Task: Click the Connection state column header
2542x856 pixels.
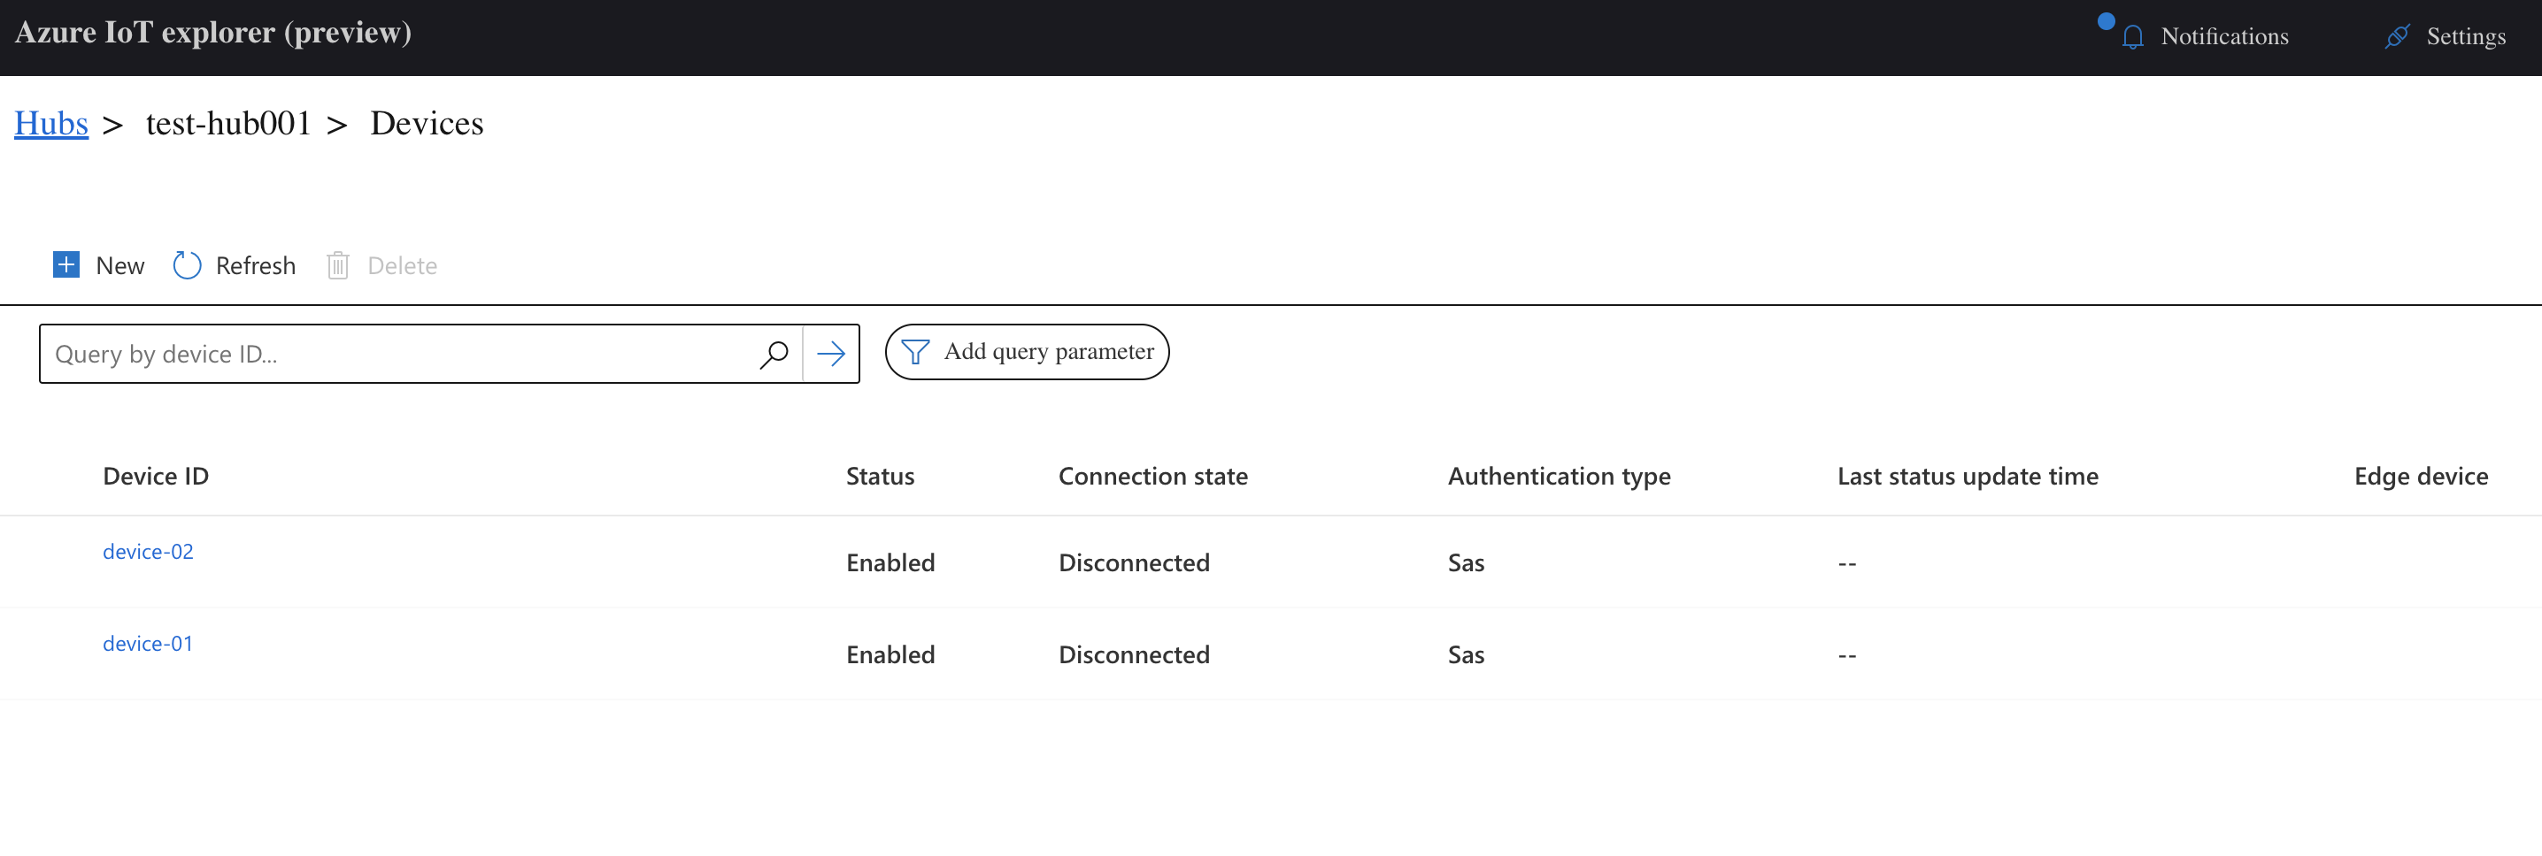Action: coord(1152,477)
